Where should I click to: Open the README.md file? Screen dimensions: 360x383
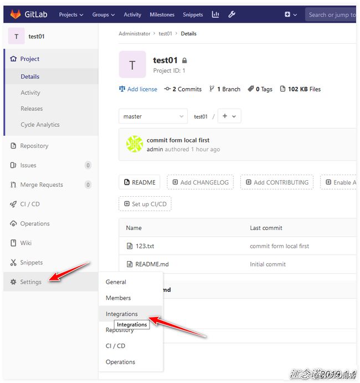coord(152,264)
